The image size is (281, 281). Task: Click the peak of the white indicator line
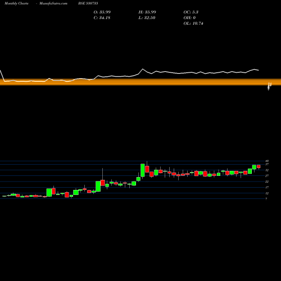point(143,69)
